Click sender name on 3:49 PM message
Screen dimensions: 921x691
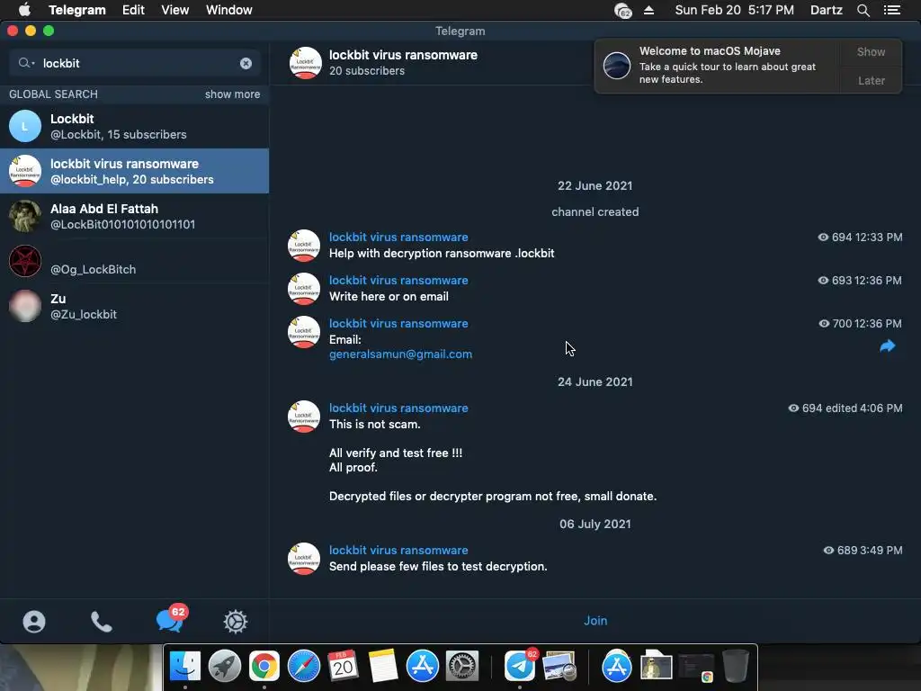point(398,551)
